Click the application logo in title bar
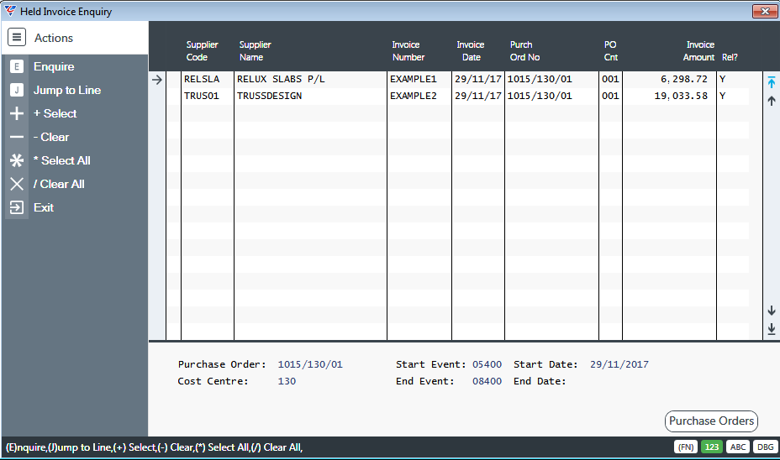The image size is (780, 460). tap(10, 10)
